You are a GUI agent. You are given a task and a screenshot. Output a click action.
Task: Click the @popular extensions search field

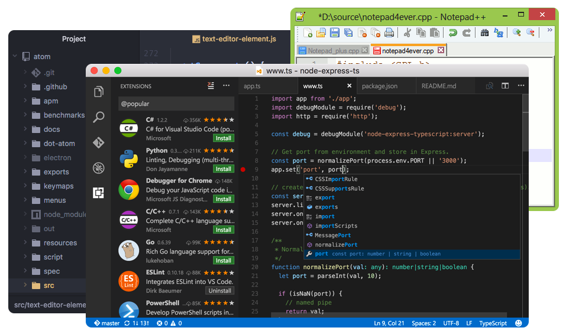(176, 103)
